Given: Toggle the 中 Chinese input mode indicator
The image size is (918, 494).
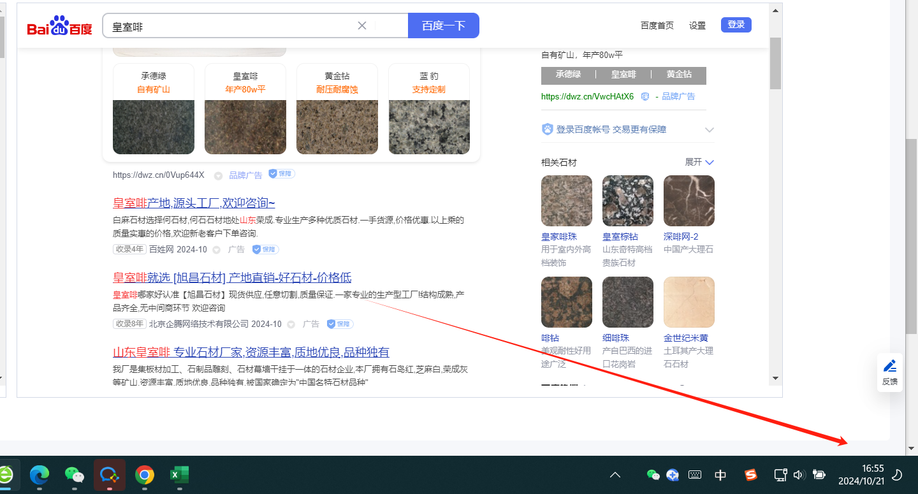Looking at the screenshot, I should coord(720,475).
